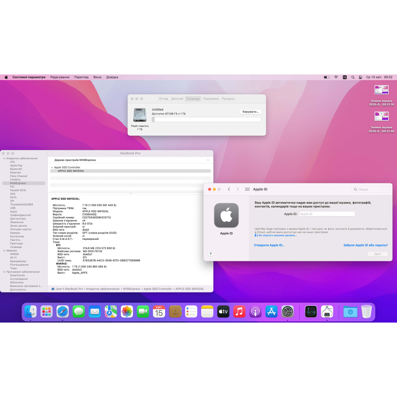
Task: Open Notes from the Dock
Action: (x=207, y=311)
